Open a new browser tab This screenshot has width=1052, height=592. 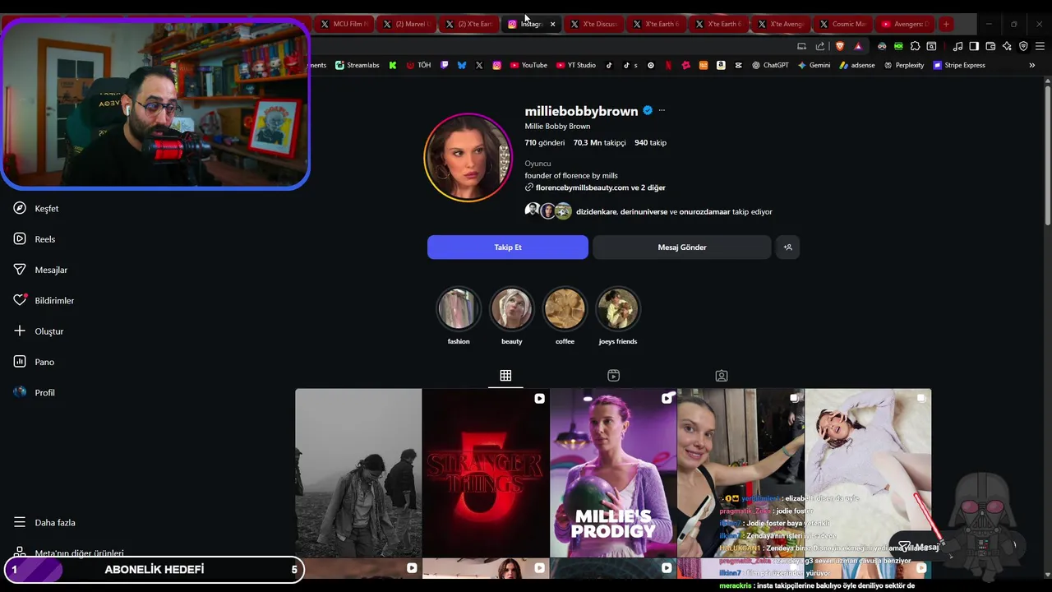[946, 24]
